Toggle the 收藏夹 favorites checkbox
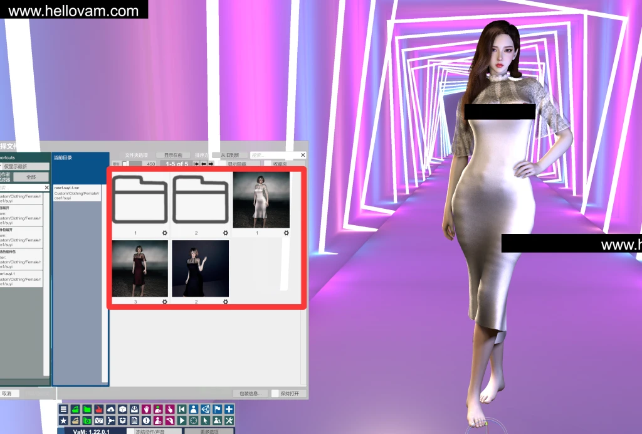Viewport: 642px width, 434px height. pos(268,164)
